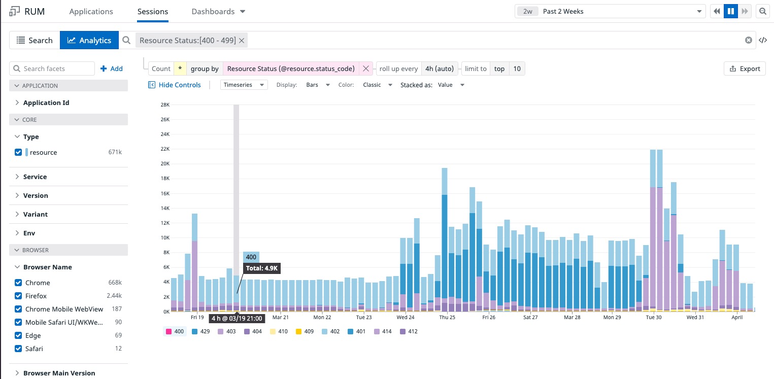Remove the Resource Status group-by field
The height and width of the screenshot is (379, 774).
pos(366,68)
